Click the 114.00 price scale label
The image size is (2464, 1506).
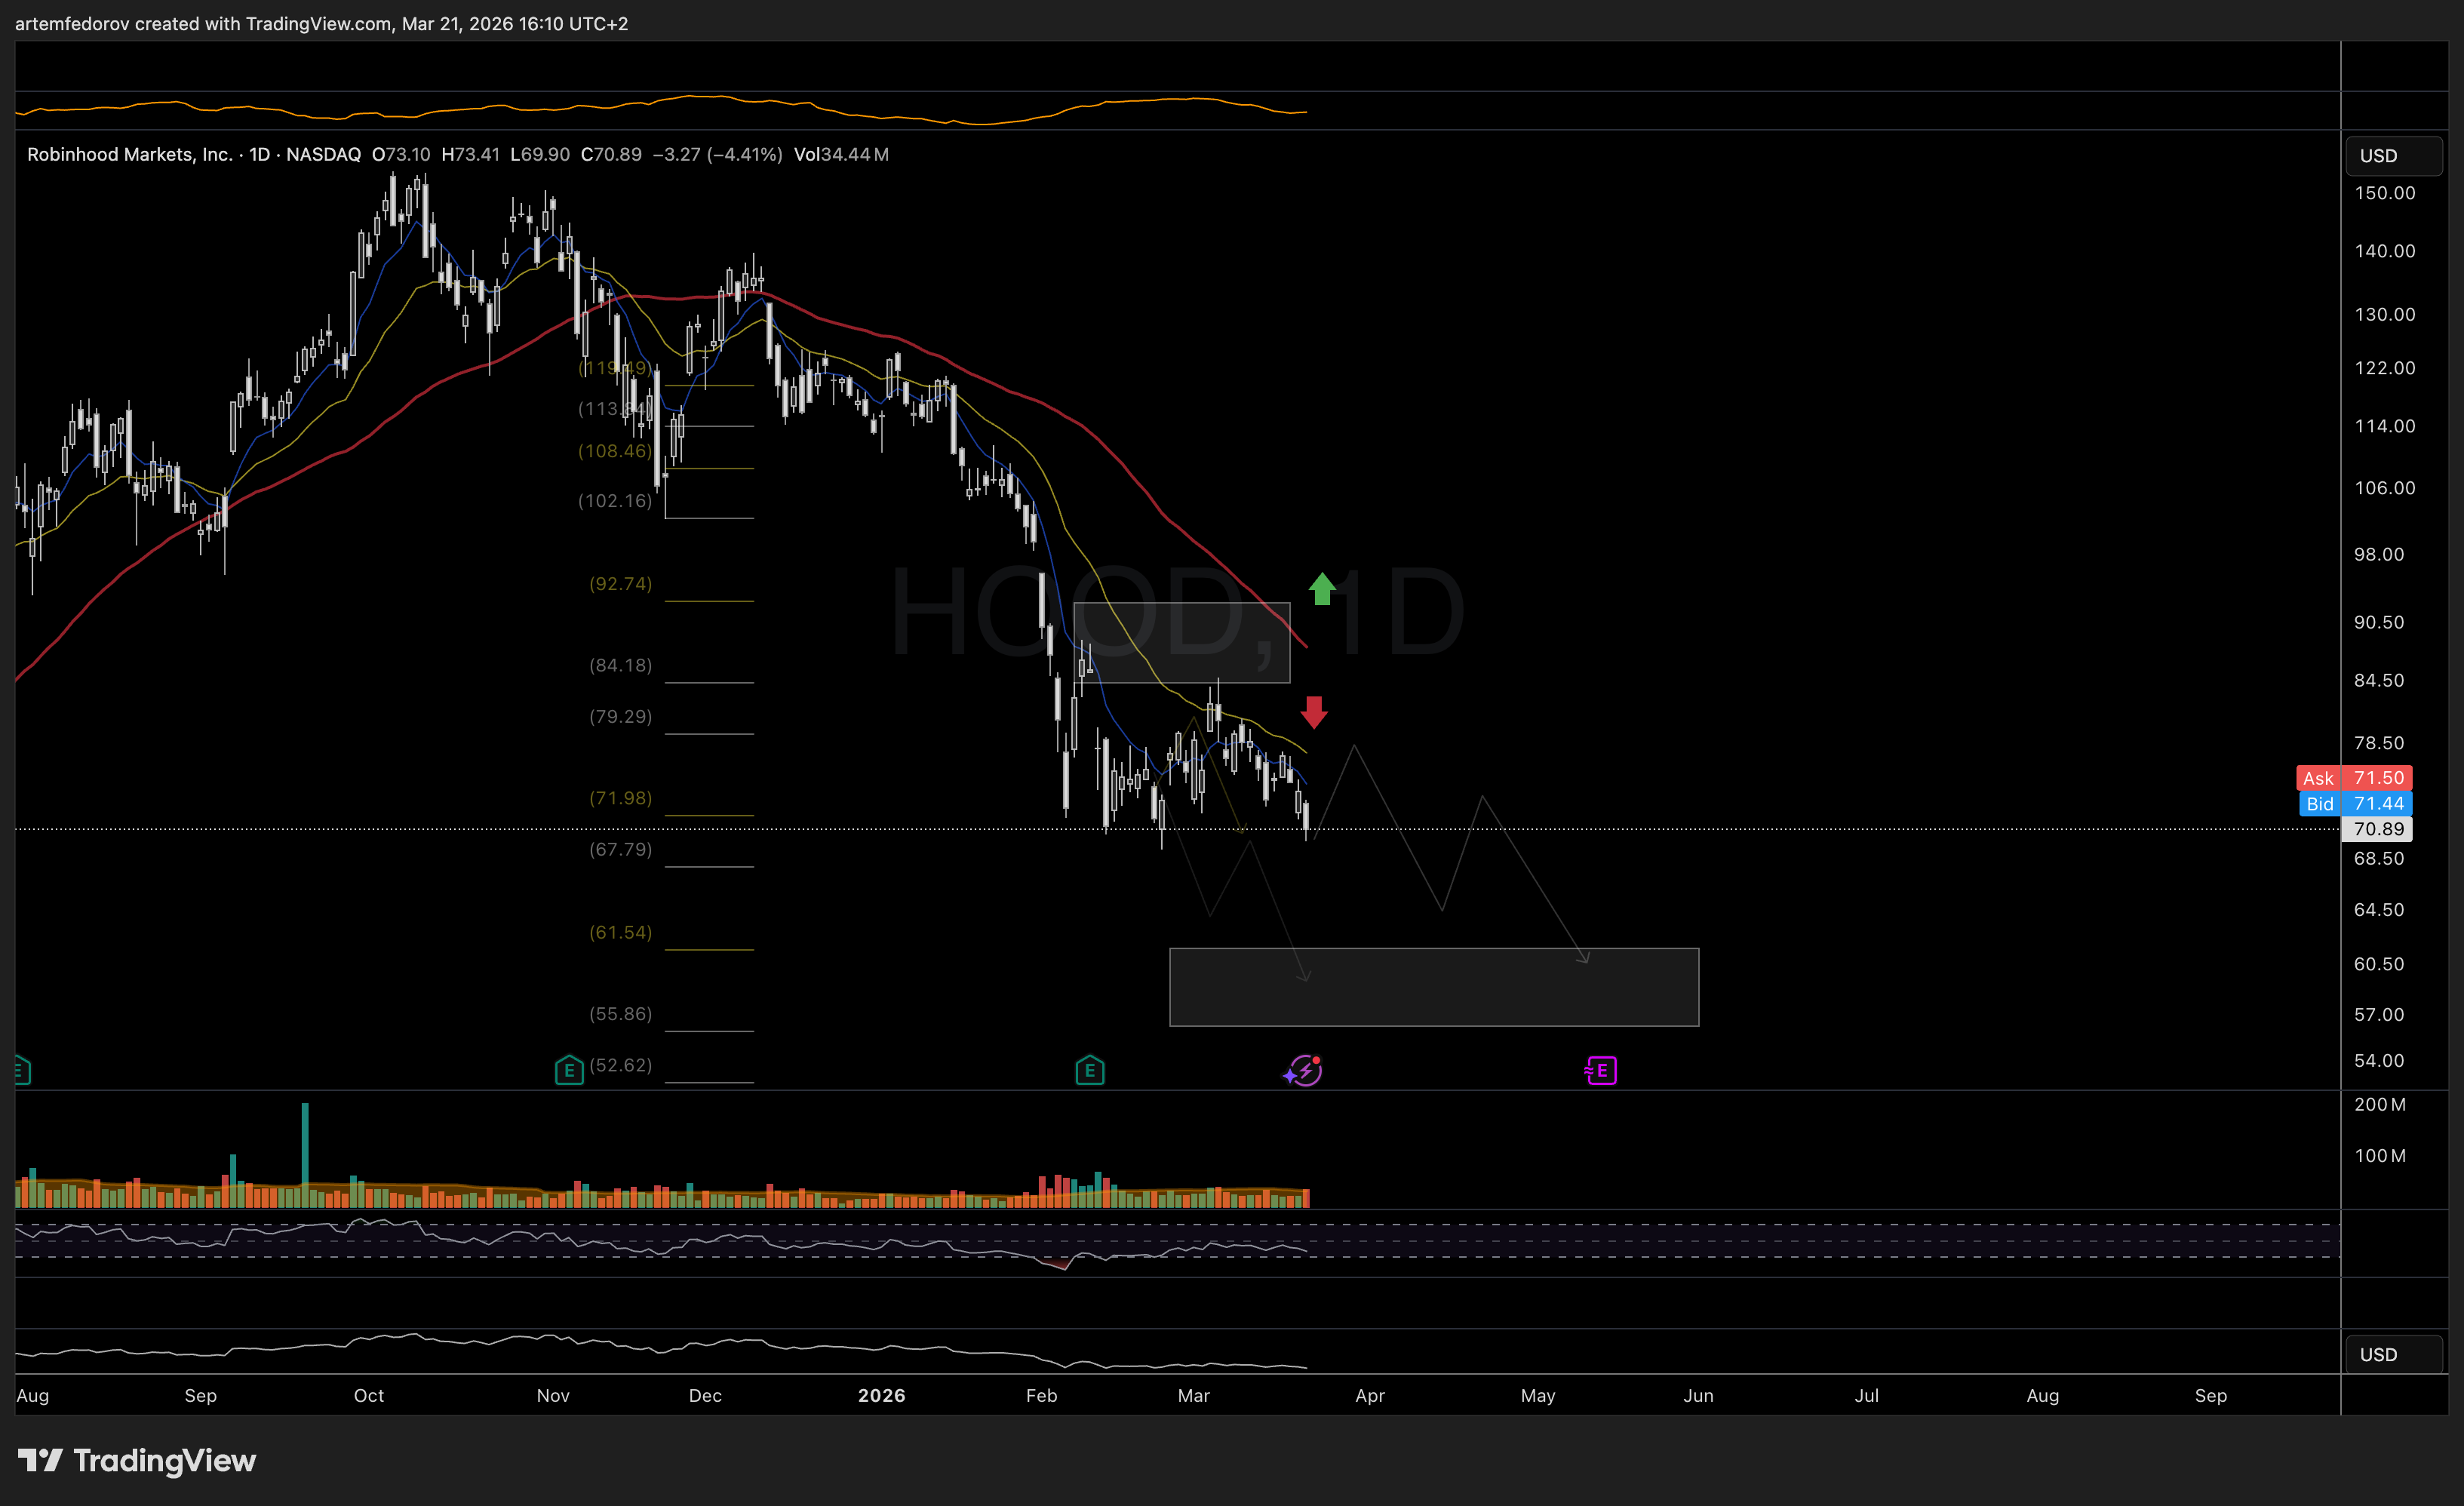(2384, 426)
